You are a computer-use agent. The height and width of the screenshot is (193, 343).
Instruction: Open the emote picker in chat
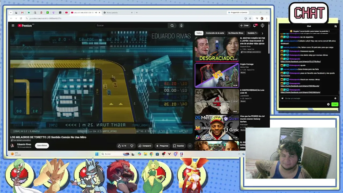pos(335,98)
